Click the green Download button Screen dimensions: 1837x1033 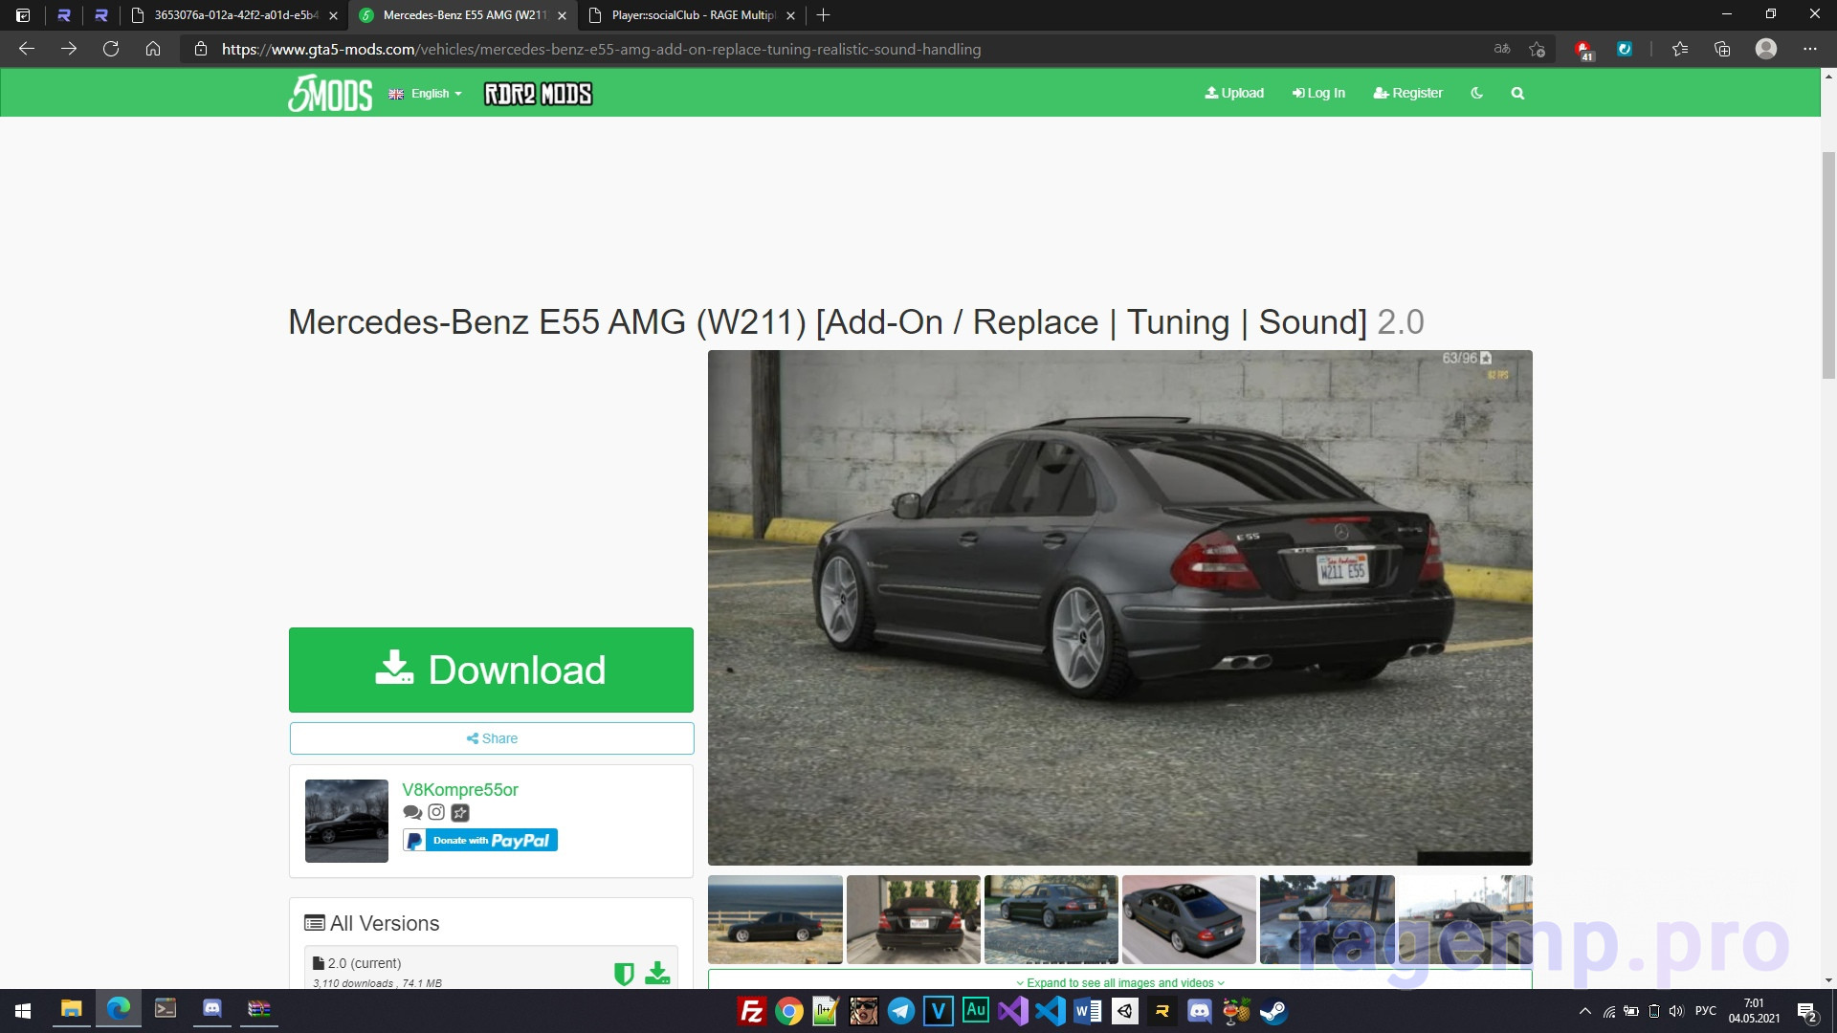[491, 670]
